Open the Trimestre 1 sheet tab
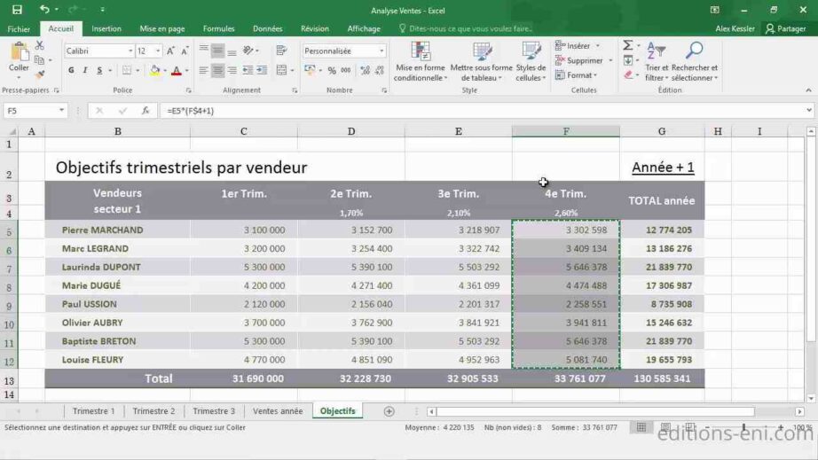This screenshot has height=460, width=818. tap(93, 411)
